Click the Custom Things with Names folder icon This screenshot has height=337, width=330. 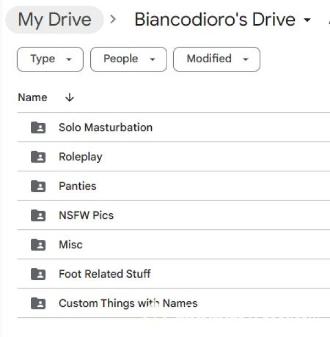point(38,303)
